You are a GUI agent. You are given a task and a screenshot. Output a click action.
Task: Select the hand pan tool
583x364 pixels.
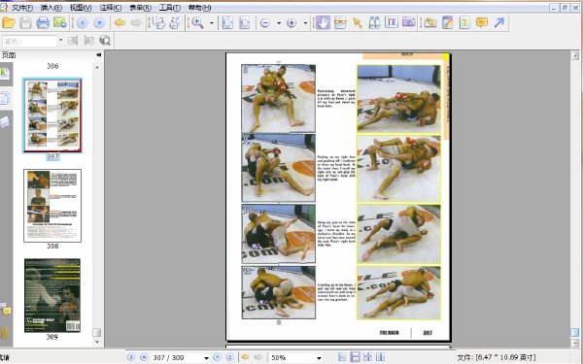click(323, 23)
